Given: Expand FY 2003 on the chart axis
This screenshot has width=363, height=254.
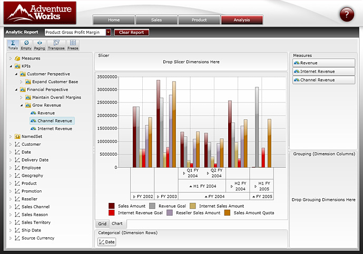Looking at the screenshot, I should (159, 196).
